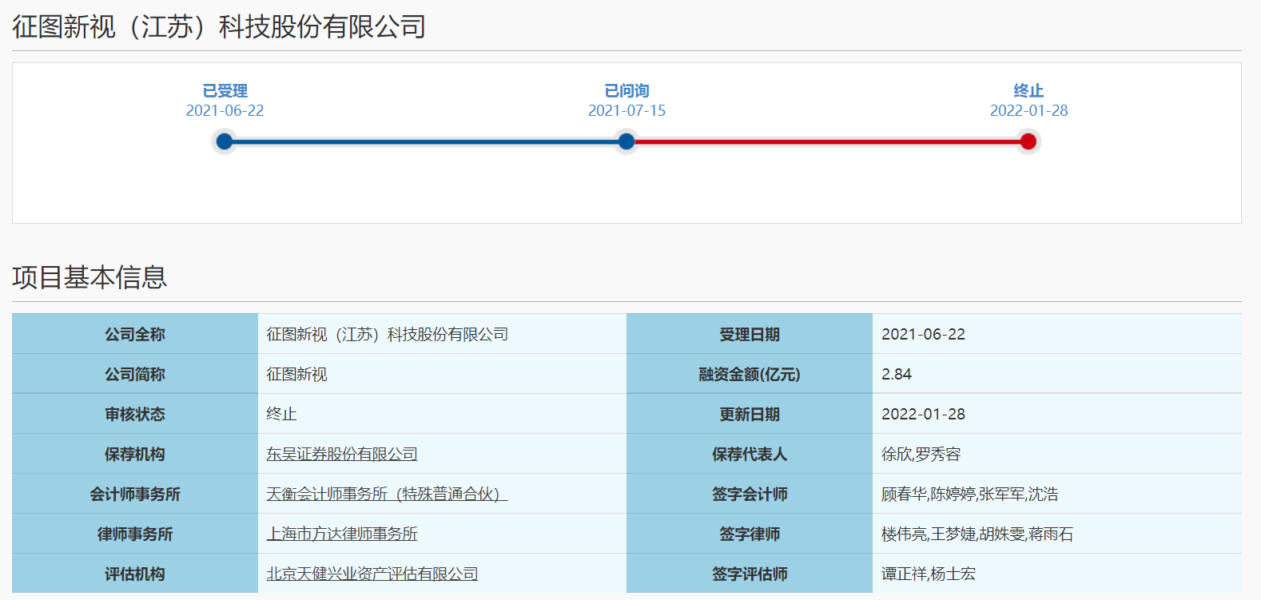Click the 保荐机构 header cell
Viewport: 1261px width, 600px height.
tap(135, 454)
